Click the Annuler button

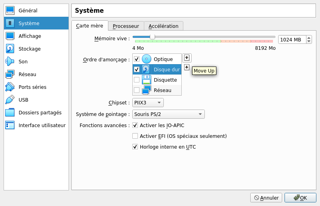tap(266, 198)
